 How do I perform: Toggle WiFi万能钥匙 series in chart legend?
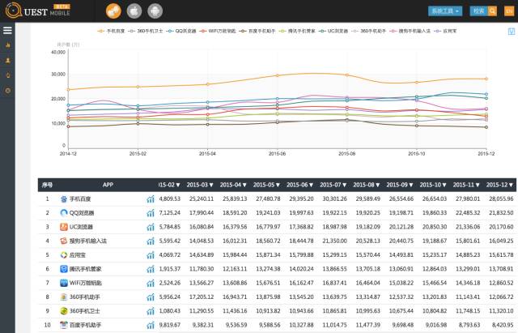[x=218, y=31]
